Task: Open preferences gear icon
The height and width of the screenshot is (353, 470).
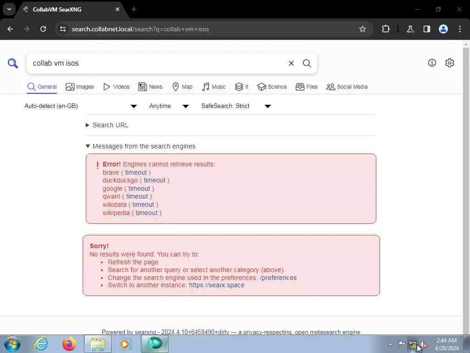Action: click(450, 63)
